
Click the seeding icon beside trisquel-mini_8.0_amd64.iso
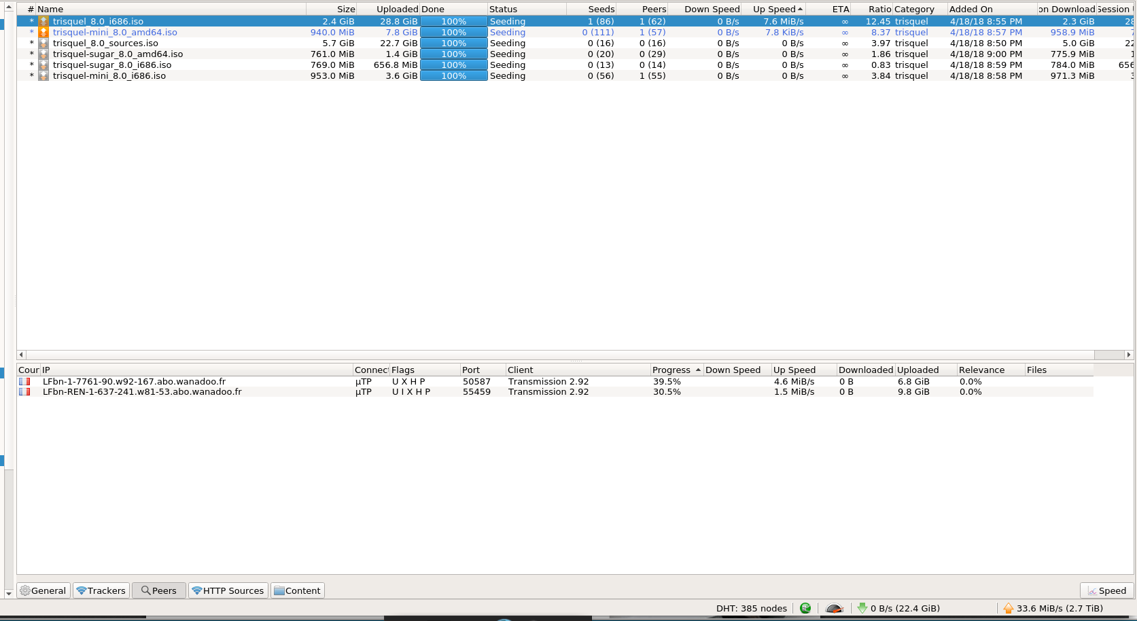tap(43, 32)
